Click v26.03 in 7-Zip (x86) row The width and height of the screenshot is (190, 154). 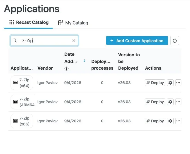124,121
